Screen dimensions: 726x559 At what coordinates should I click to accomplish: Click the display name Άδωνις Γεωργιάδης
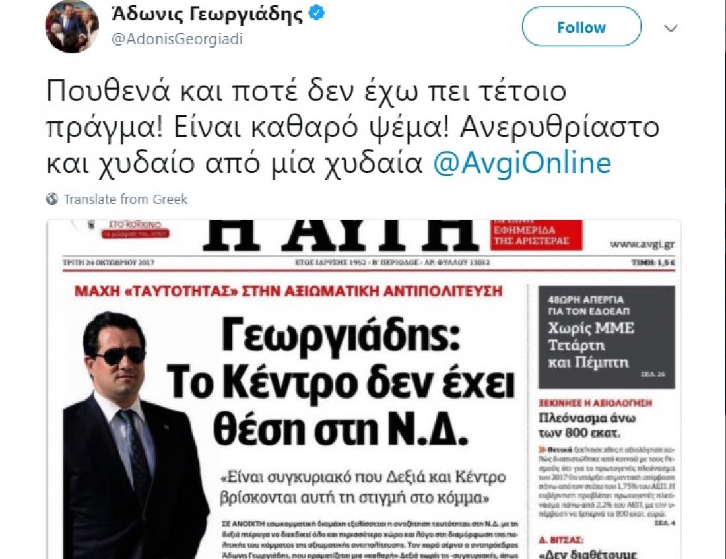point(207,14)
